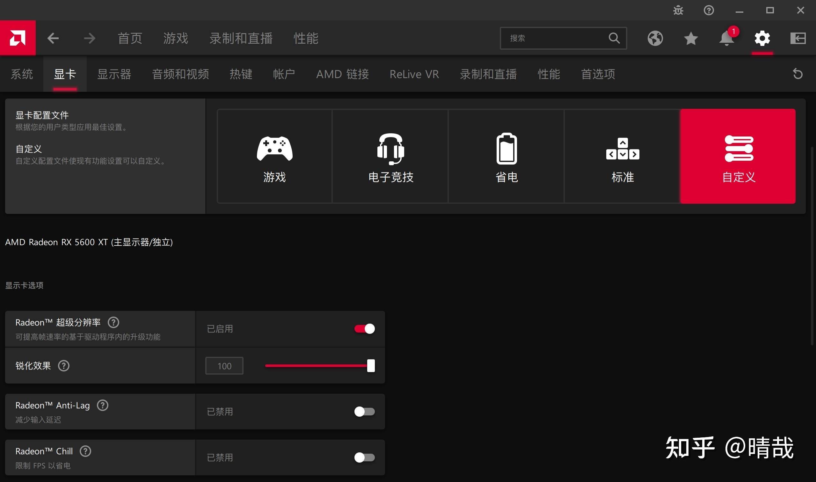The width and height of the screenshot is (816, 482).
Task: Go back with the left arrow
Action: pos(53,38)
